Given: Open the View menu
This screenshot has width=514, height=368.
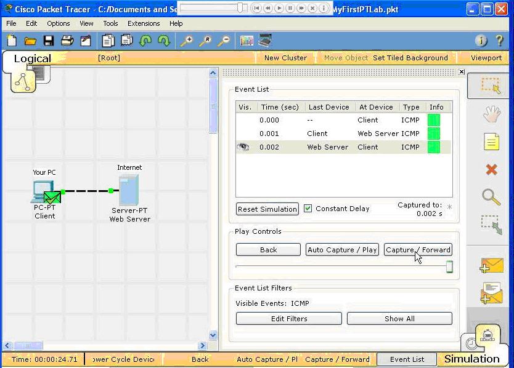Looking at the screenshot, I should tap(86, 23).
